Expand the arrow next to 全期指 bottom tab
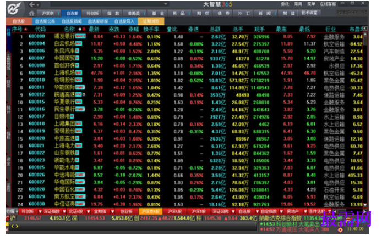The image size is (382, 236). pyautogui.click(x=112, y=212)
